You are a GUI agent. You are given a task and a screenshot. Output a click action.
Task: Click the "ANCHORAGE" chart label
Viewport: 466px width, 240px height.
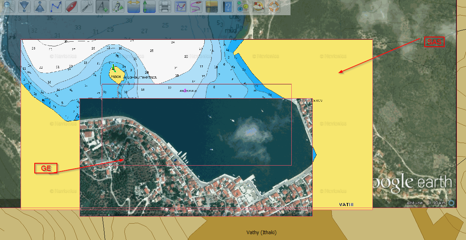pos(188,91)
